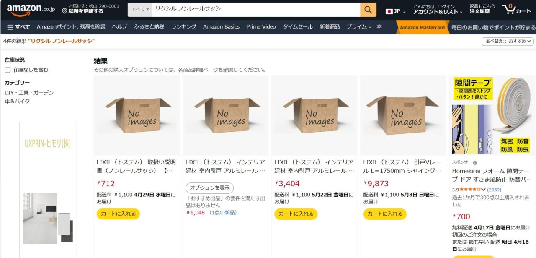Add the ¥712 item to cart
536x258 pixels.
coord(118,214)
